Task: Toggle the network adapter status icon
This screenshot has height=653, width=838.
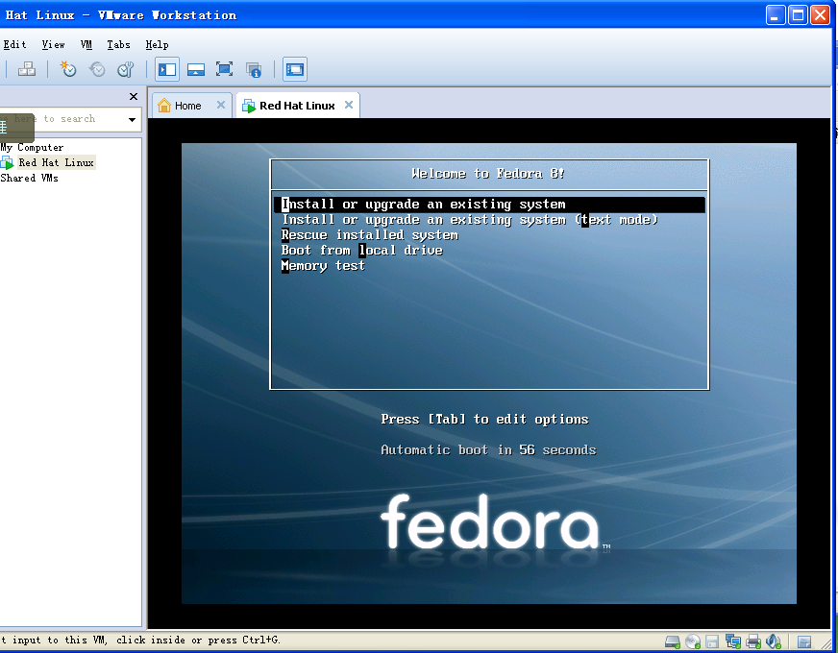Action: point(732,641)
